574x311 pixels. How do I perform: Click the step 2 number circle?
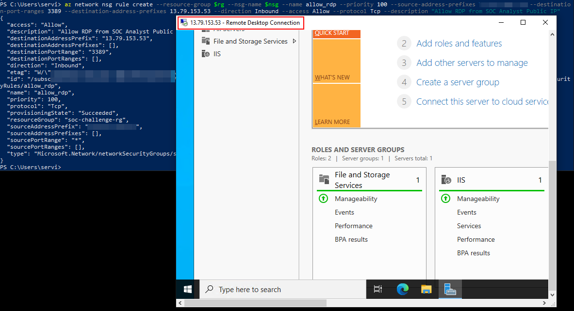pyautogui.click(x=404, y=44)
